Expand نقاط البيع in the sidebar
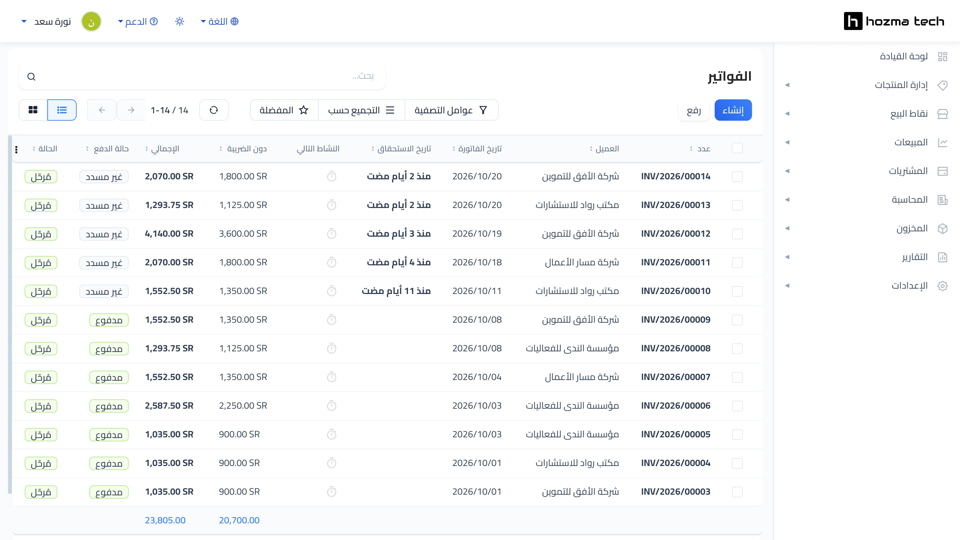This screenshot has height=540, width=960. (x=867, y=114)
